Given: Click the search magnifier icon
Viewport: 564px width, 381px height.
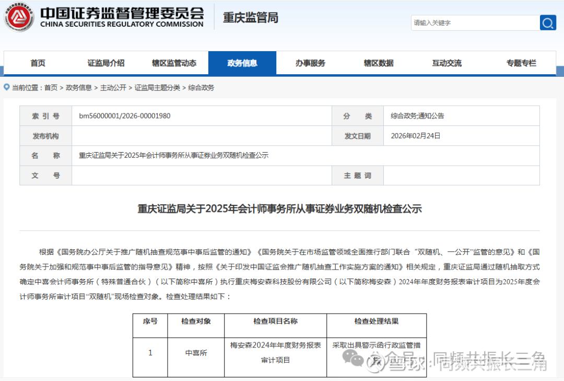Looking at the screenshot, I should coord(547,23).
